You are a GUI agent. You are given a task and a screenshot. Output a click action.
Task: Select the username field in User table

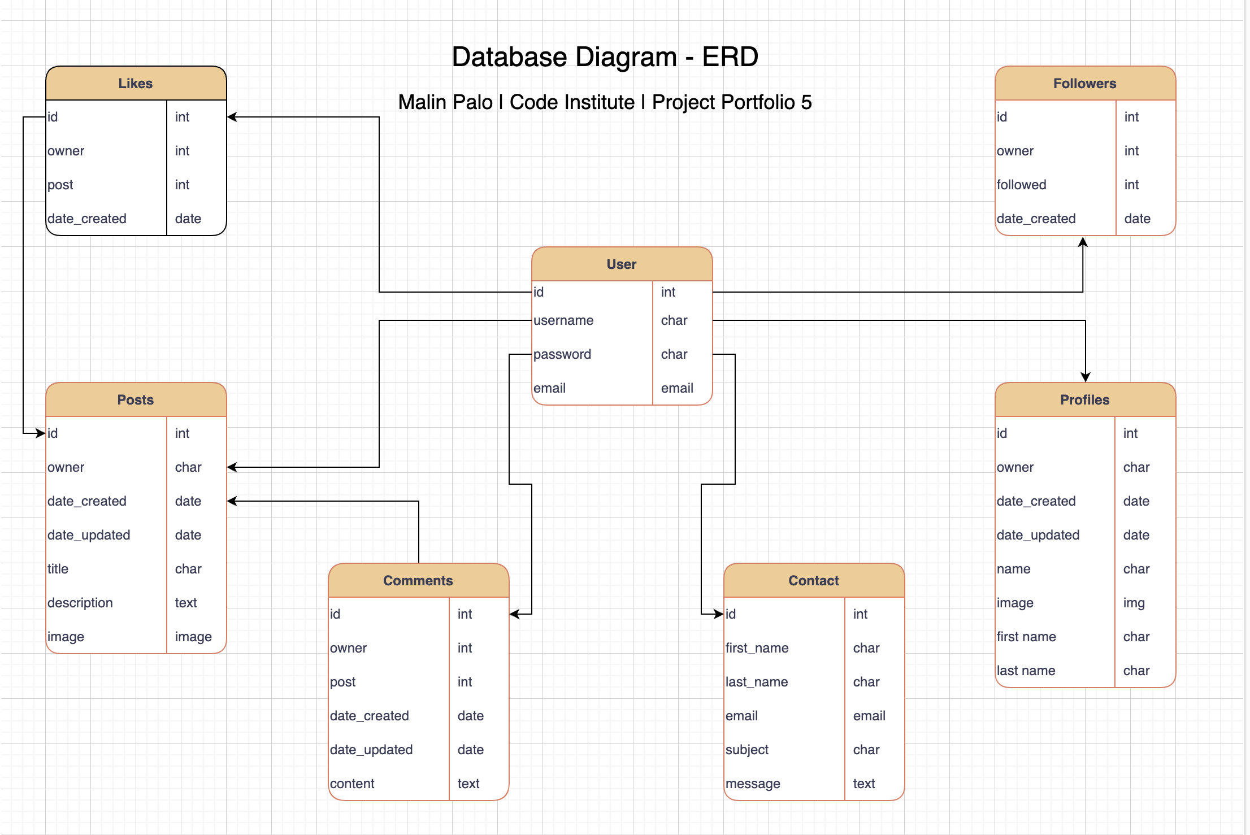[x=563, y=320]
